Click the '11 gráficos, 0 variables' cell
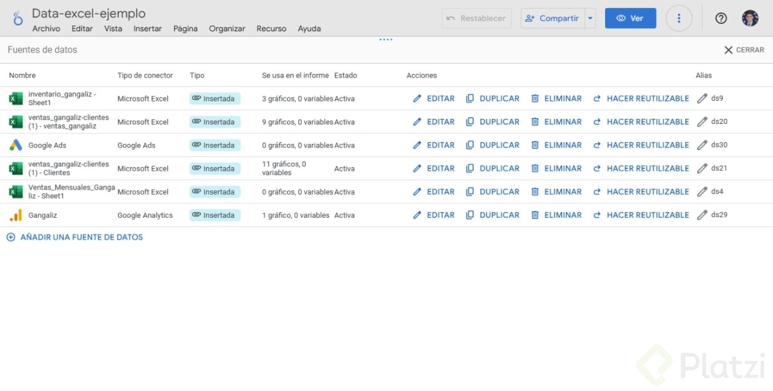Image resolution: width=773 pixels, height=391 pixels. [x=284, y=168]
